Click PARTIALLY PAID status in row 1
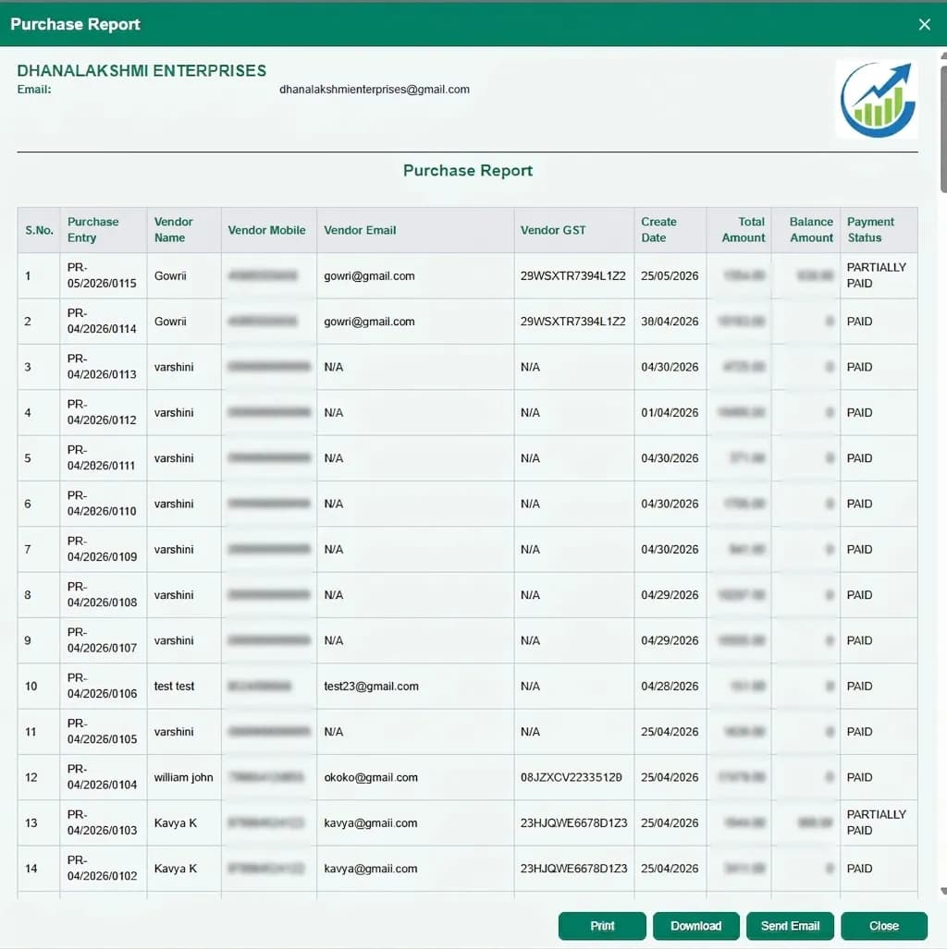Screen dimensions: 947x949 point(876,275)
